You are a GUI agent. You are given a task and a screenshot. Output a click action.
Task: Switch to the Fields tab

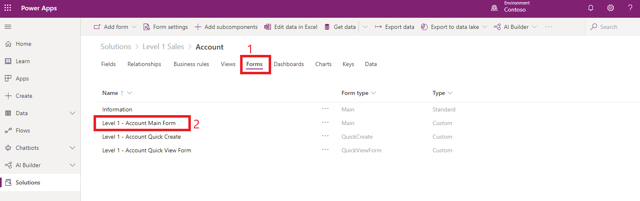tap(108, 64)
